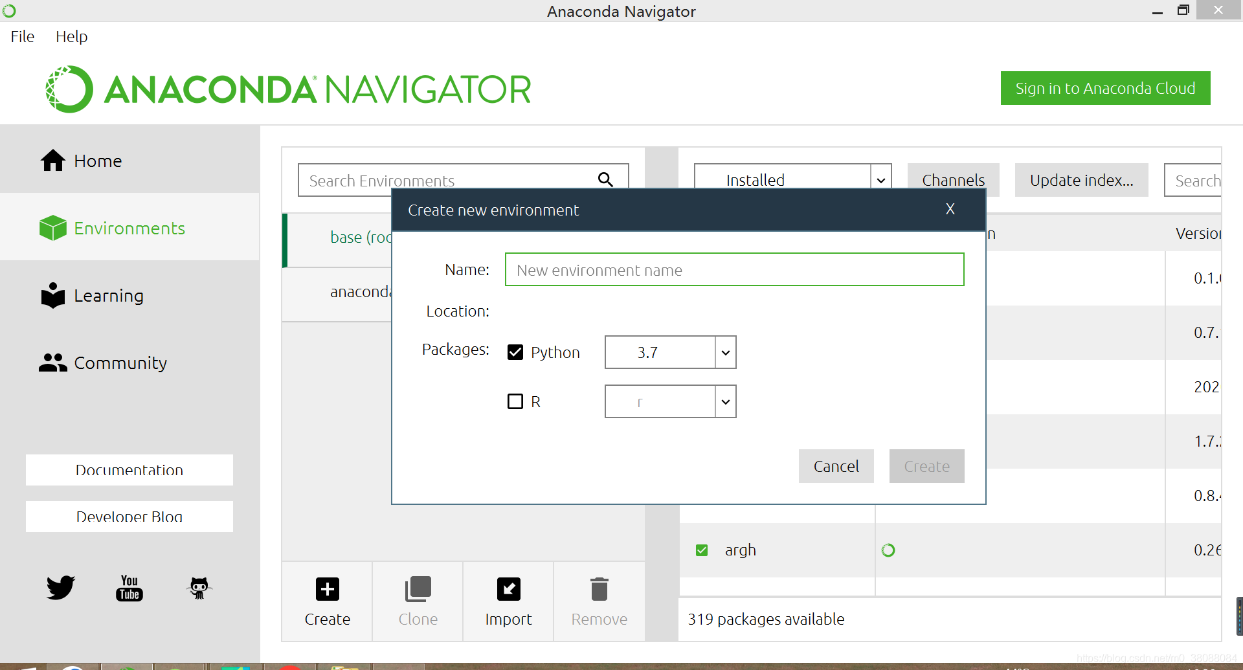Viewport: 1243px width, 670px height.
Task: Check the R package checkbox
Action: 515,401
